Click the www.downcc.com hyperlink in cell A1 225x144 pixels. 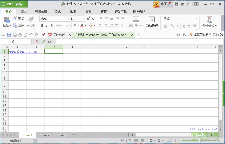(23, 52)
